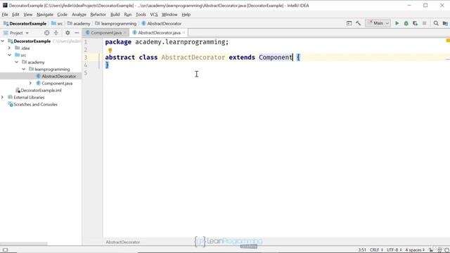
Task: Click DecoratorExample breadcrumb in navigation bar
Action: click(25, 23)
